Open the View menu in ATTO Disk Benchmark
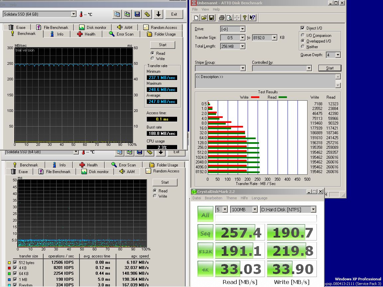Image resolution: width=383 pixels, height=287 pixels. click(205, 9)
